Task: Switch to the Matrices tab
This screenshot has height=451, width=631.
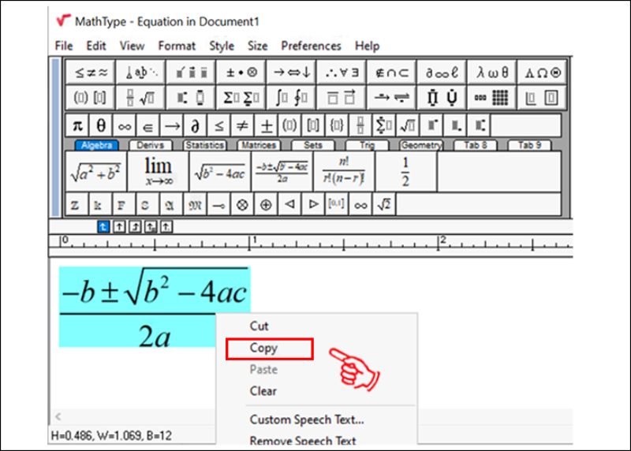Action: [x=259, y=145]
